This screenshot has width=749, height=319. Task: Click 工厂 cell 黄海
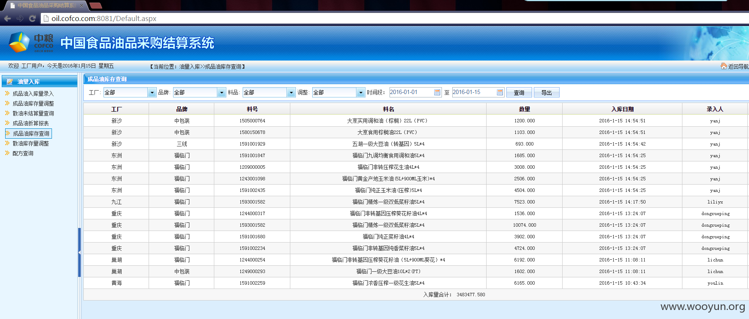(116, 283)
